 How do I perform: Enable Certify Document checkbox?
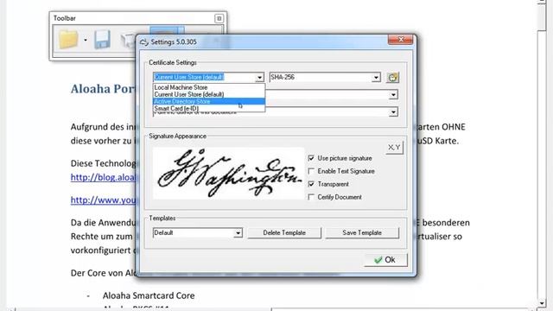311,197
